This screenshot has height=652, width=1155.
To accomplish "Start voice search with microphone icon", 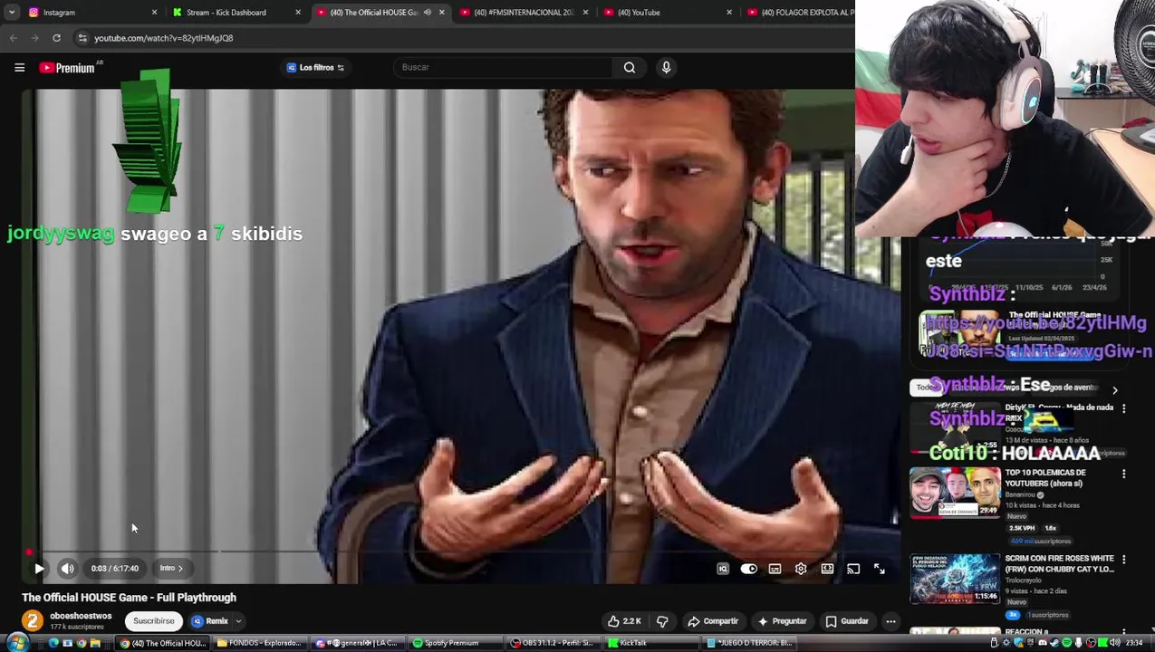I will [666, 67].
